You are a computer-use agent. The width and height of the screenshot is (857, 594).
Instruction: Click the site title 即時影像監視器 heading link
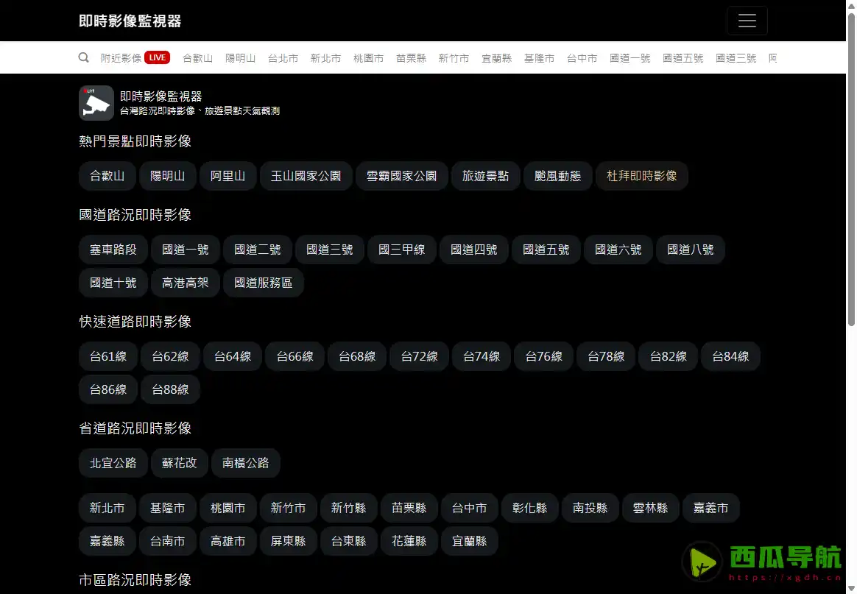pos(129,21)
